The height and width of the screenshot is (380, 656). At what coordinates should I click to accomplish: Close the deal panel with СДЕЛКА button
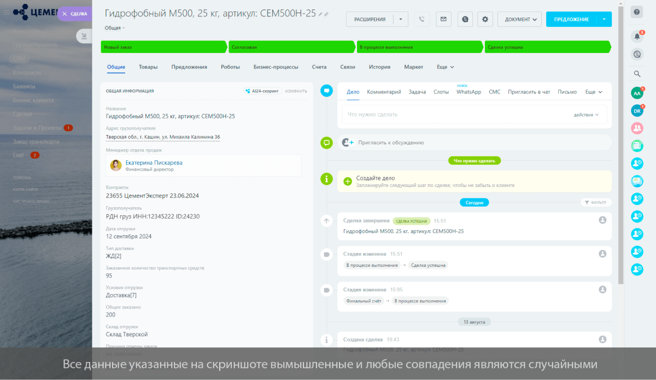[75, 14]
